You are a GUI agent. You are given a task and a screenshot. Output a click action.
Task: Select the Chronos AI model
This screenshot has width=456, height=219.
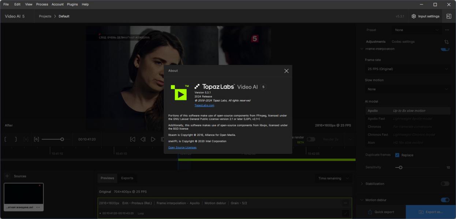click(408, 127)
